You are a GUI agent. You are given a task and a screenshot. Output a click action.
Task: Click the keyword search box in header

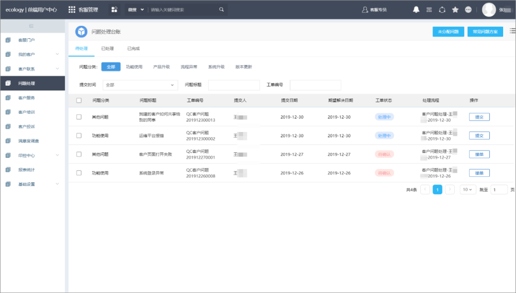(183, 10)
